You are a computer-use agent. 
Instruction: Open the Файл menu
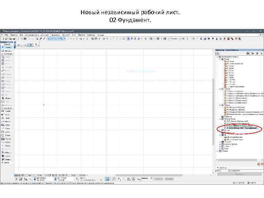point(6,35)
